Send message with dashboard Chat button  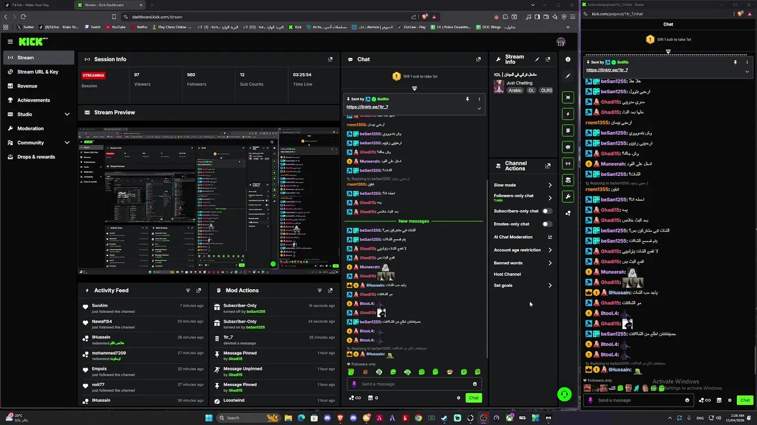click(x=474, y=398)
